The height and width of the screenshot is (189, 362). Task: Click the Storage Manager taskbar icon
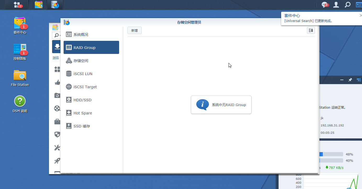click(55, 5)
